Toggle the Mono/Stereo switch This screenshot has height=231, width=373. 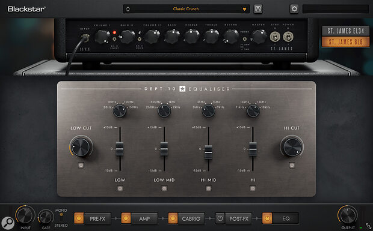(x=61, y=217)
